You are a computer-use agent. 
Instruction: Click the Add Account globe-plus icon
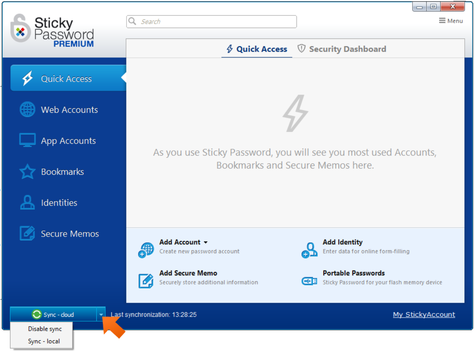(146, 250)
